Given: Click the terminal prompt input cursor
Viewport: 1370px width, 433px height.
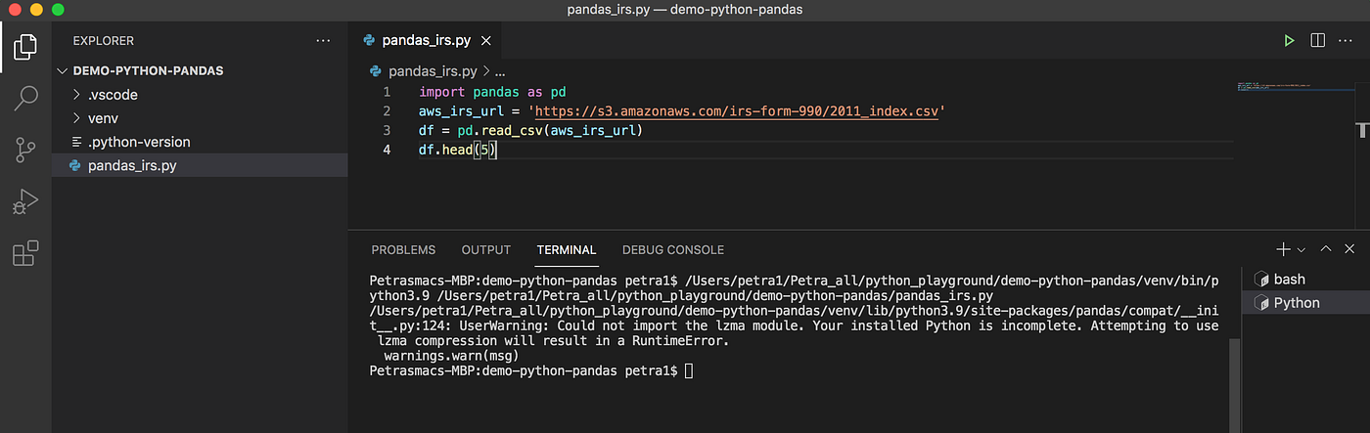Looking at the screenshot, I should pyautogui.click(x=690, y=371).
